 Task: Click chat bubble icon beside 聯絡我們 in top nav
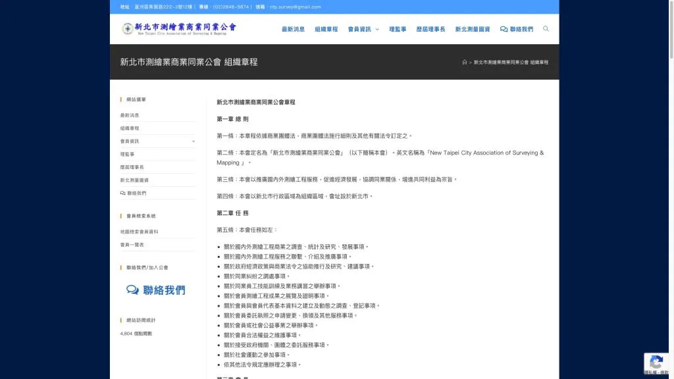[x=504, y=30]
